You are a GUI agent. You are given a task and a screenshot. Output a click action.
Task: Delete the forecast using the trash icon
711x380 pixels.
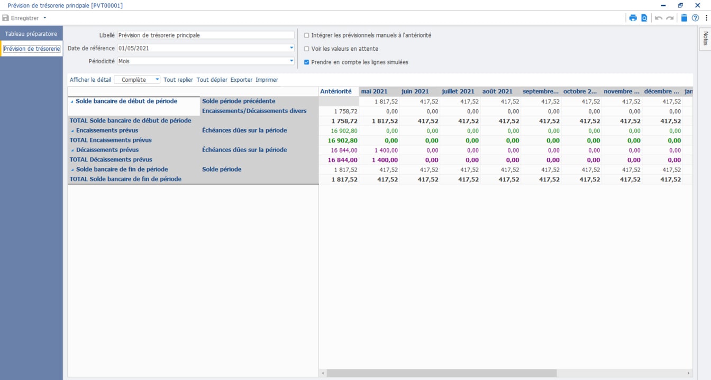click(x=684, y=18)
